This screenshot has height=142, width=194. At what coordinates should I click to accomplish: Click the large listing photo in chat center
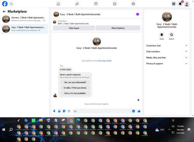point(97,42)
